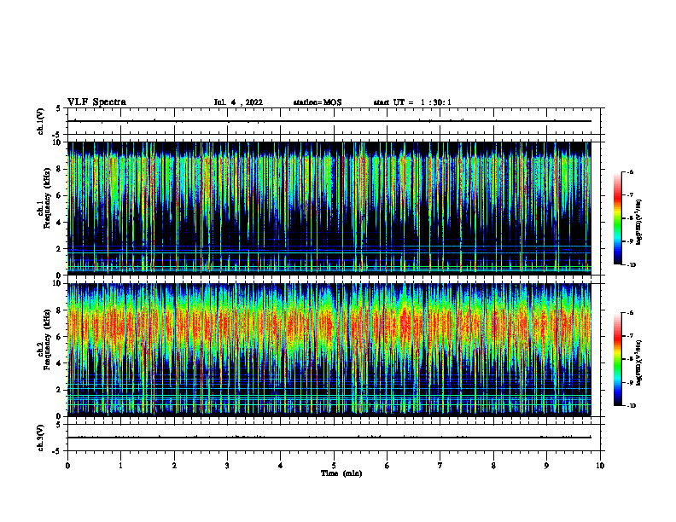Image resolution: width=676 pixels, height=522 pixels.
Task: Click the ch.1 PSD color bar
Action: tap(617, 218)
